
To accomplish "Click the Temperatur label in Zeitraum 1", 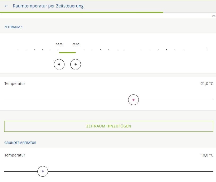I will click(x=15, y=84).
